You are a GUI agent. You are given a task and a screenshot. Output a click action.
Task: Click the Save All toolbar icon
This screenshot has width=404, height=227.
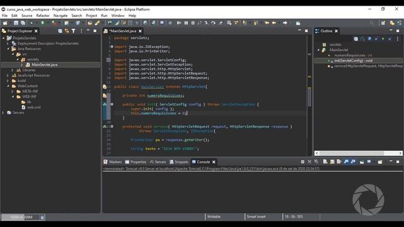[23, 23]
